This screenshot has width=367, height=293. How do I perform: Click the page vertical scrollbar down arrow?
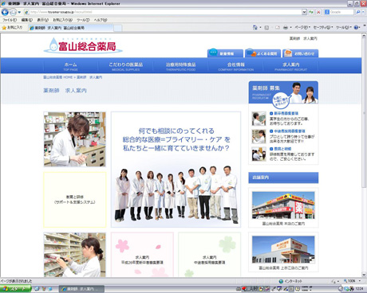(x=364, y=275)
